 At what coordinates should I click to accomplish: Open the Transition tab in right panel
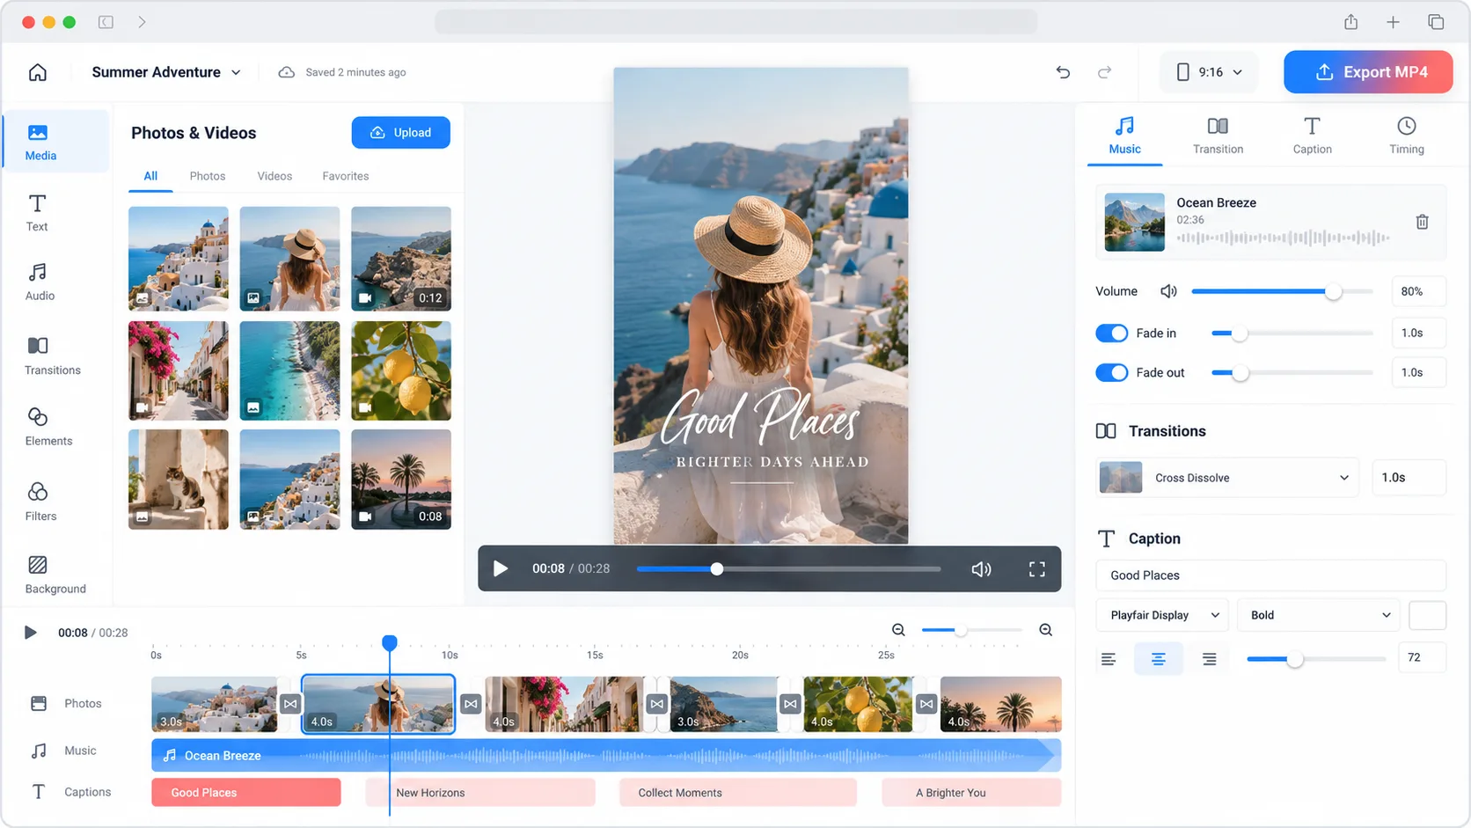1219,136
